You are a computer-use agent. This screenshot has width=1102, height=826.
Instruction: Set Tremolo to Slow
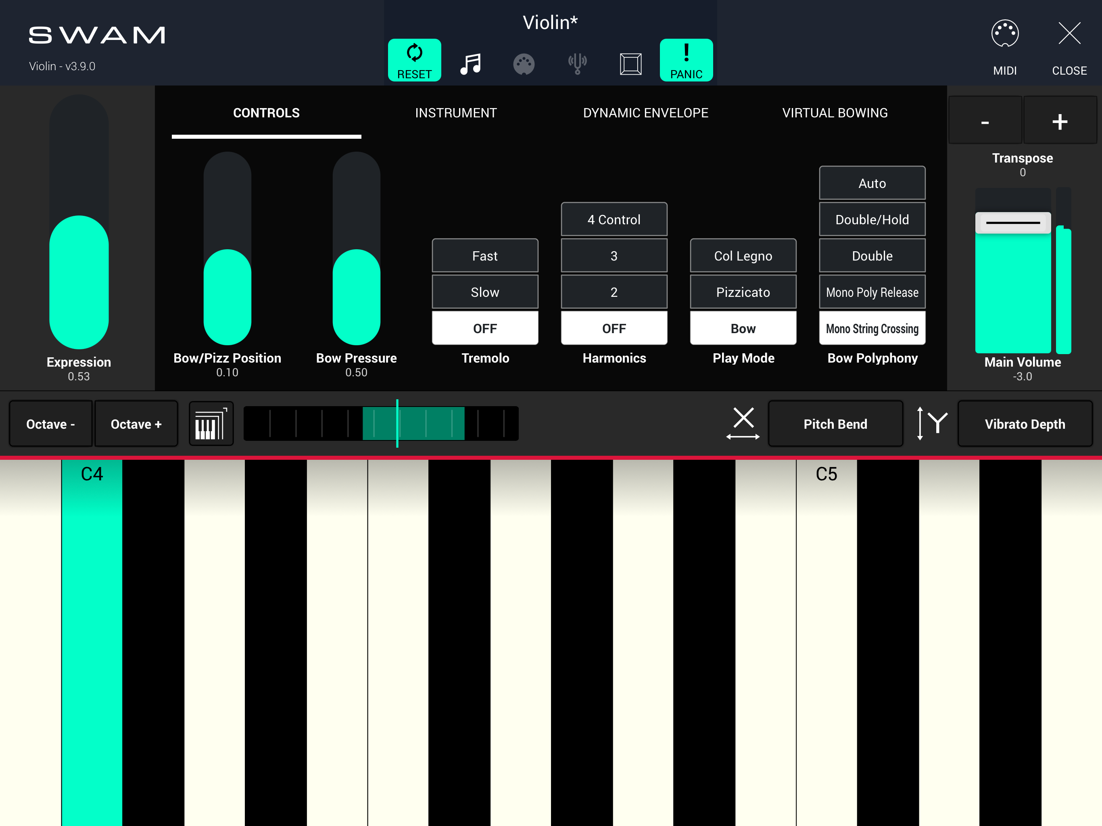(485, 292)
